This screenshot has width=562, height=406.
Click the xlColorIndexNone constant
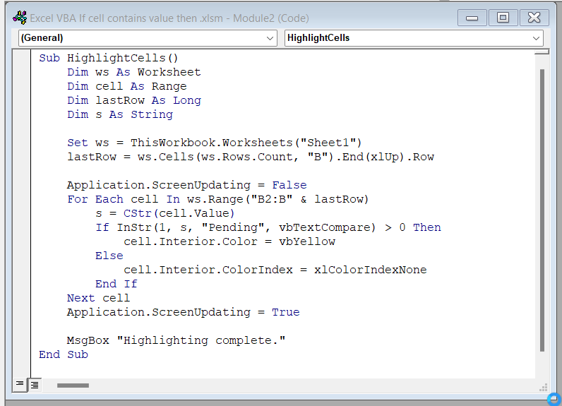click(370, 270)
